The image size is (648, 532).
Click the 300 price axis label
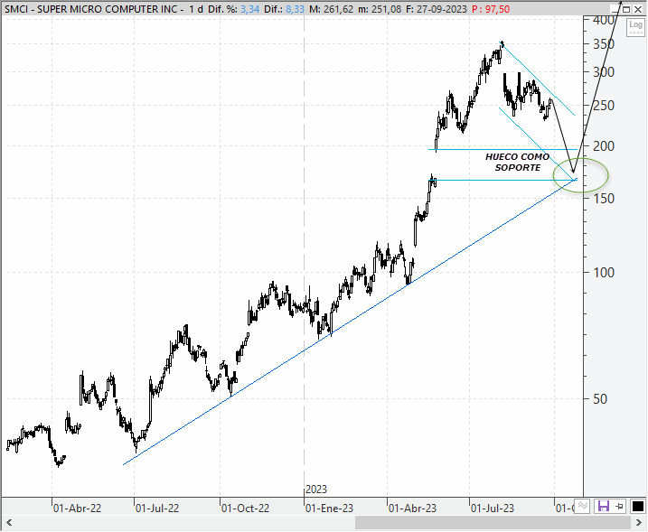(x=604, y=72)
